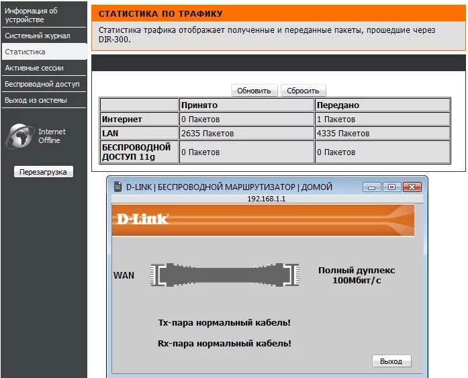Click the Выход button in the popup
Viewport: 468px width, 378px height.
pyautogui.click(x=391, y=361)
